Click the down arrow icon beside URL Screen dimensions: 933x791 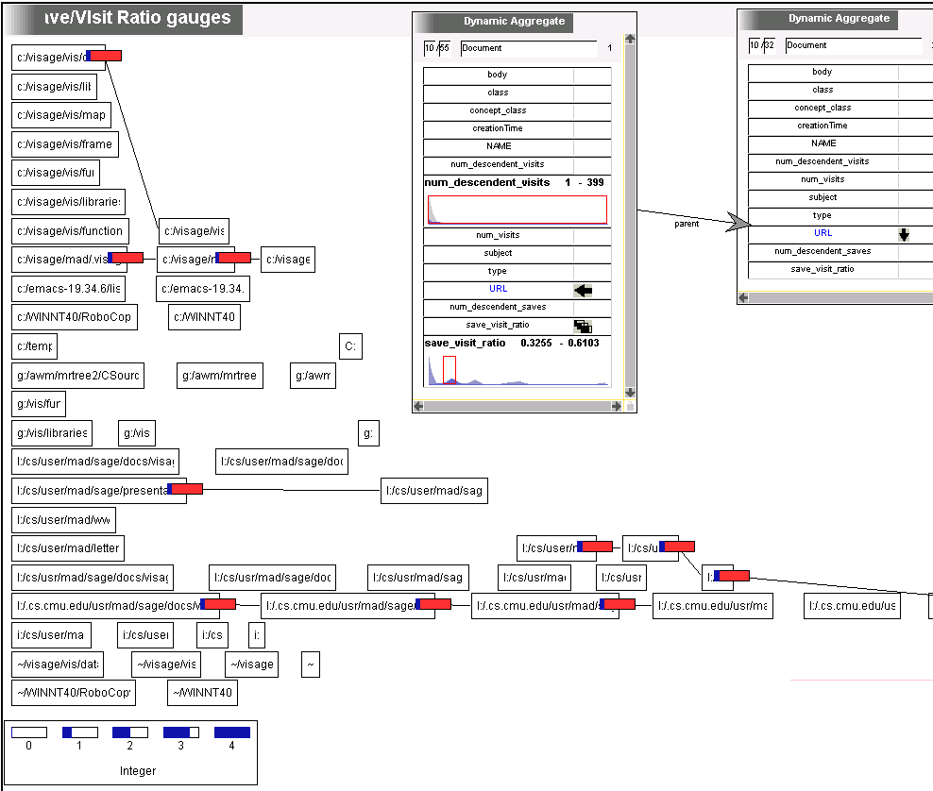(x=904, y=235)
